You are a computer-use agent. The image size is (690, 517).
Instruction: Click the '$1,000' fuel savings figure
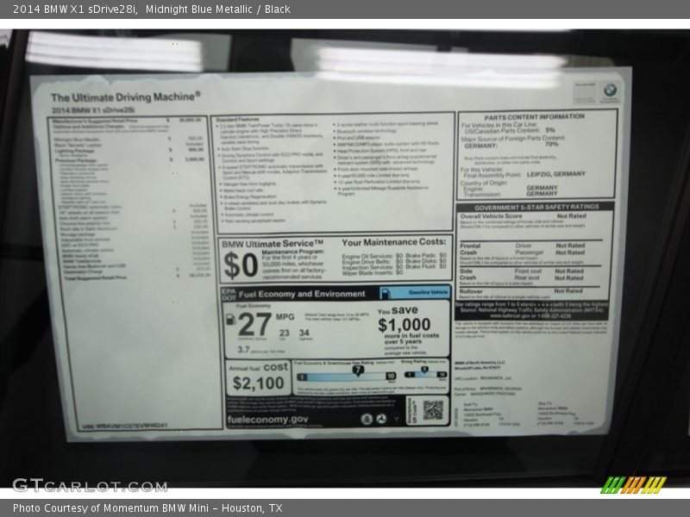tap(404, 325)
